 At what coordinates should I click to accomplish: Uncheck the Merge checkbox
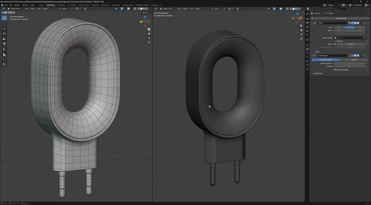(335, 44)
